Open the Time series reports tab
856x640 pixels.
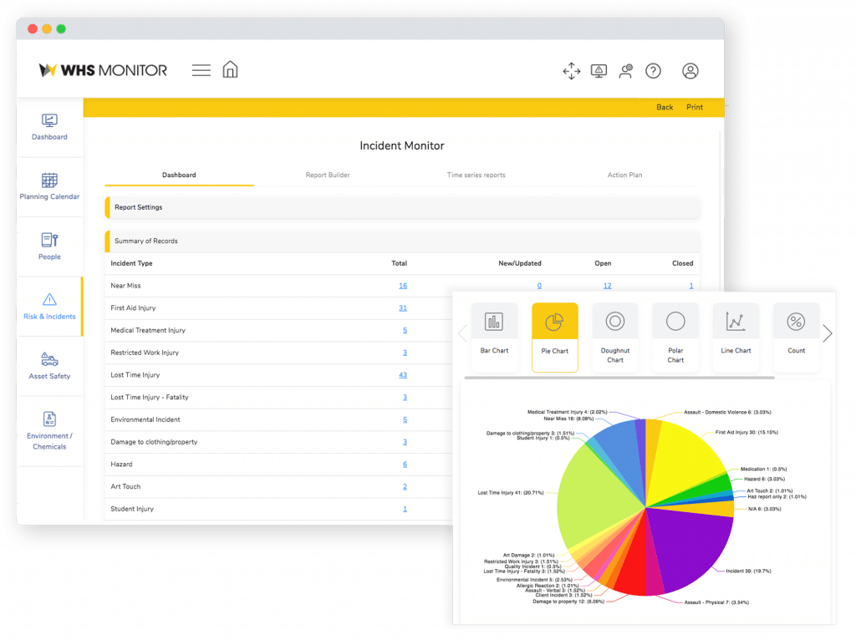[x=476, y=175]
